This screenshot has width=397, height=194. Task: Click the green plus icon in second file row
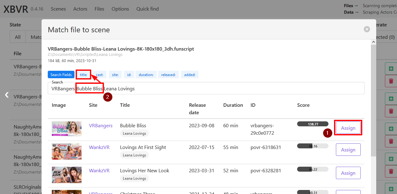pos(391,98)
